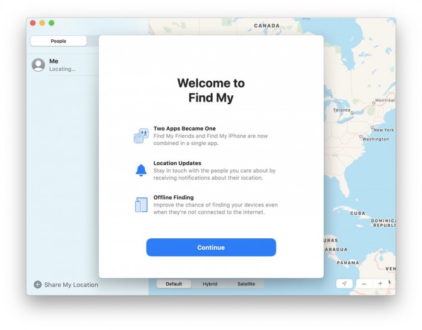422x330 pixels.
Task: Click the Location Updates heading
Action: (177, 163)
